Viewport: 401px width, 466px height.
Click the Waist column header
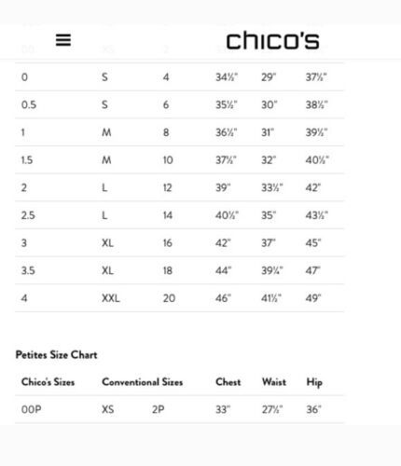[x=274, y=382]
